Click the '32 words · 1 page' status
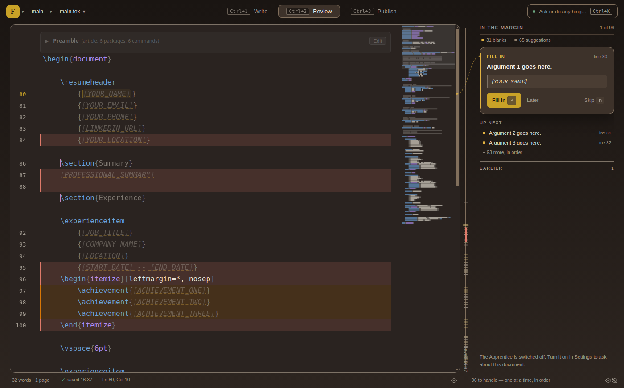624x388 pixels. click(x=31, y=380)
